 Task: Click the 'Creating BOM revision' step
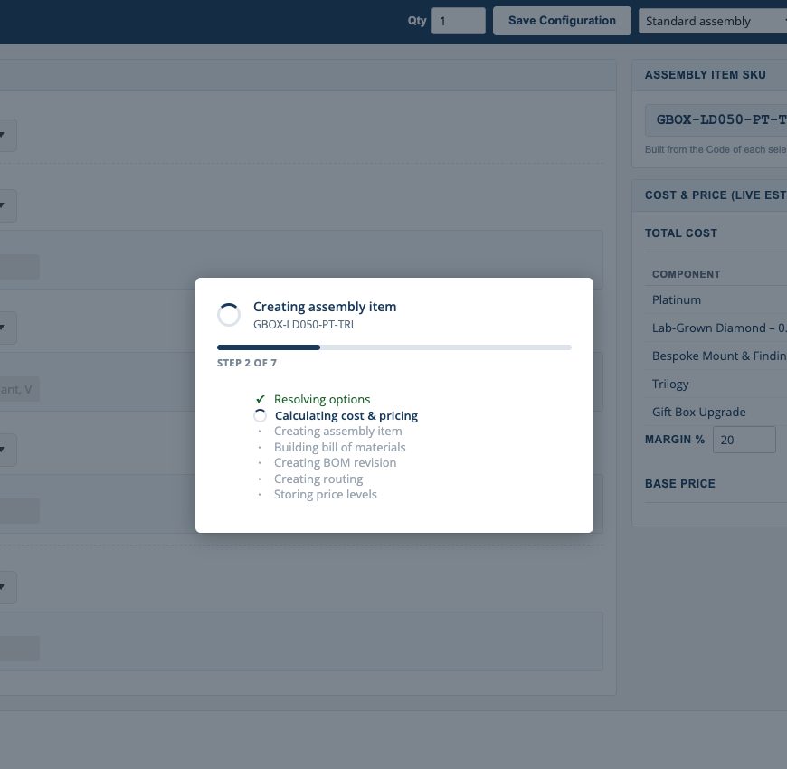336,463
